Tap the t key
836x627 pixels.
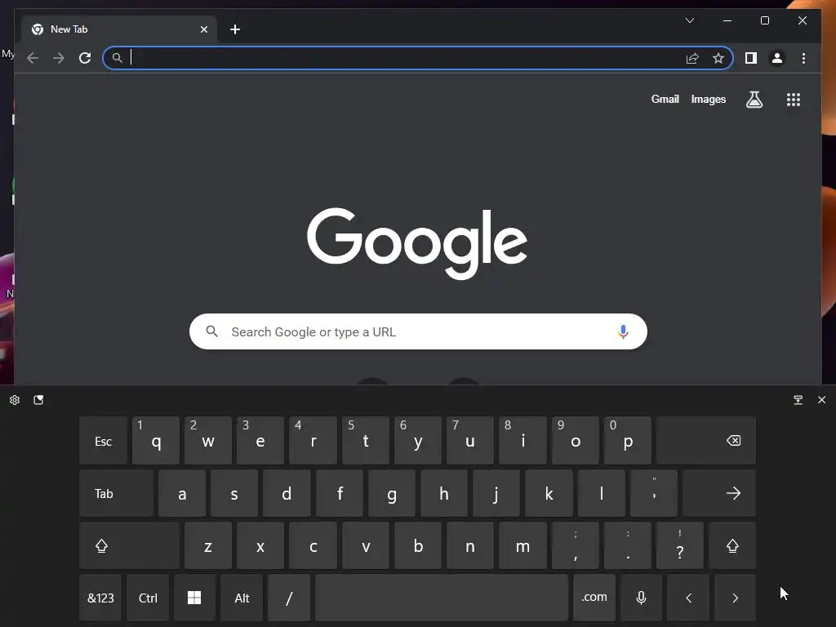pos(365,440)
